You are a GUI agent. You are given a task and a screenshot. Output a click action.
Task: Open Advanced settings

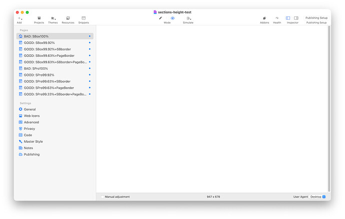coord(31,122)
